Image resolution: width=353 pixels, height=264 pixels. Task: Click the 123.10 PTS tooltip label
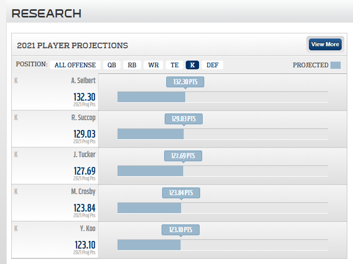click(x=181, y=230)
